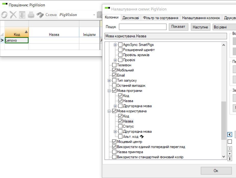Viewport: 236px width, 178px height.
Task: Uncheck Використати єдиний попередній перегляд
Action: tap(114, 147)
